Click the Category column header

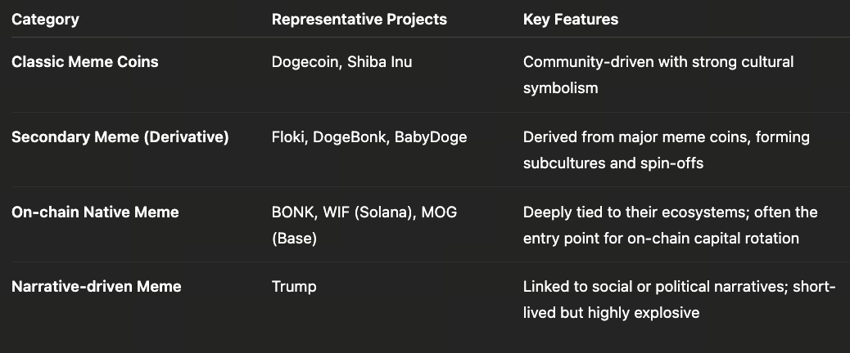(45, 19)
